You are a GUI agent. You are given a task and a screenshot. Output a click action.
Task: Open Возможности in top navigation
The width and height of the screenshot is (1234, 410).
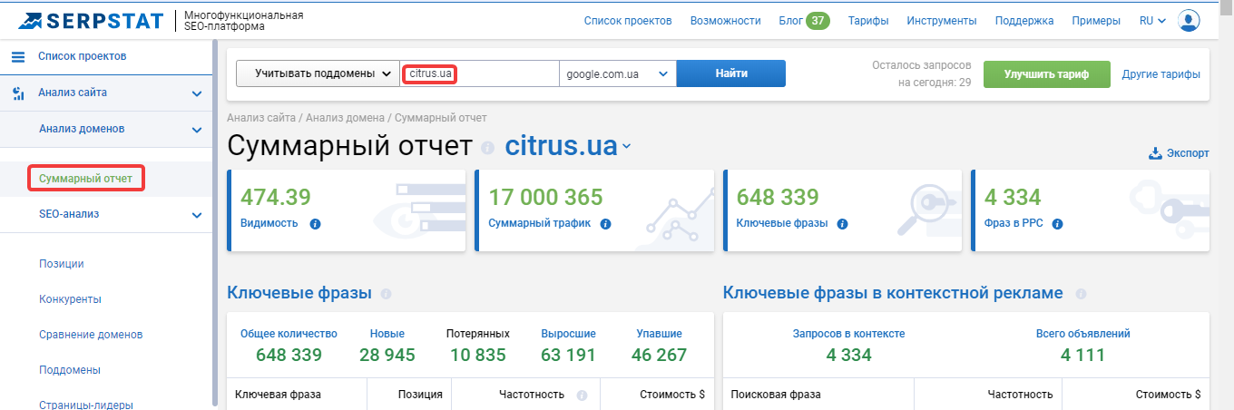pos(725,21)
